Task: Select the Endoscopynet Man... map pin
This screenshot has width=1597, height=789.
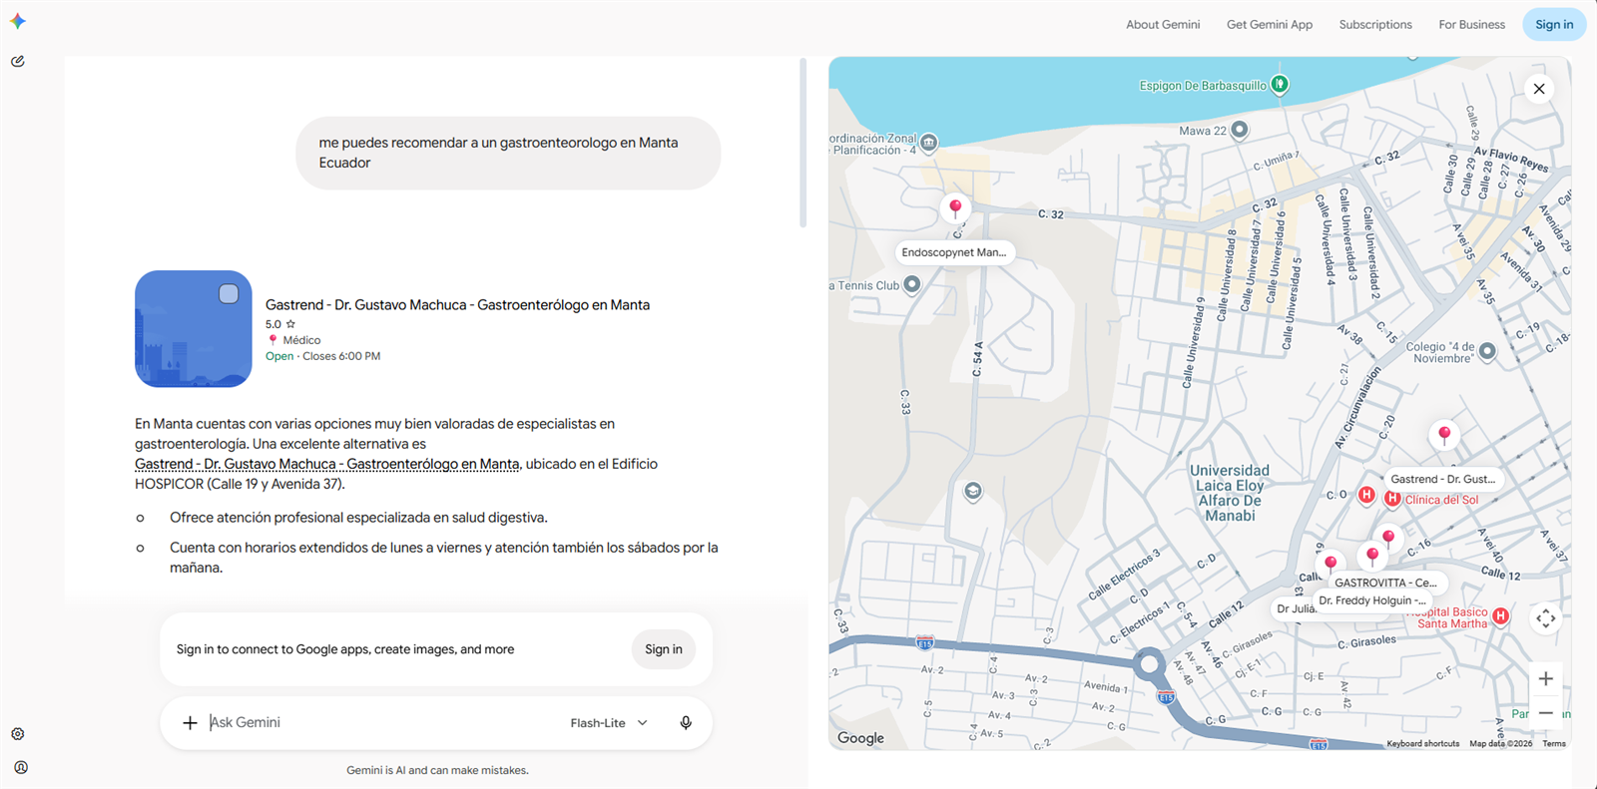Action: click(955, 207)
